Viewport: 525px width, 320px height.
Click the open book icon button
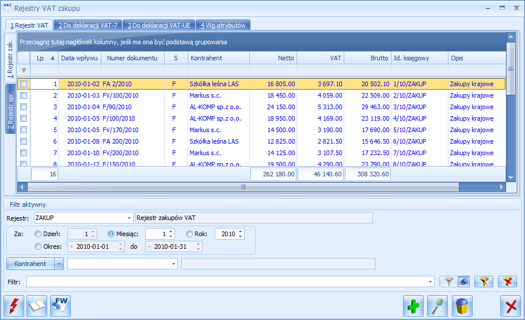click(37, 306)
